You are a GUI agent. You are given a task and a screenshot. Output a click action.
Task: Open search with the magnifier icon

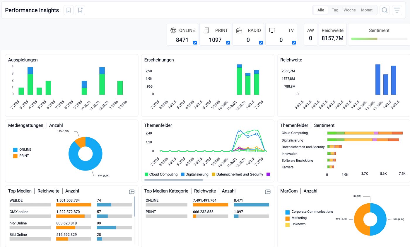[385, 10]
